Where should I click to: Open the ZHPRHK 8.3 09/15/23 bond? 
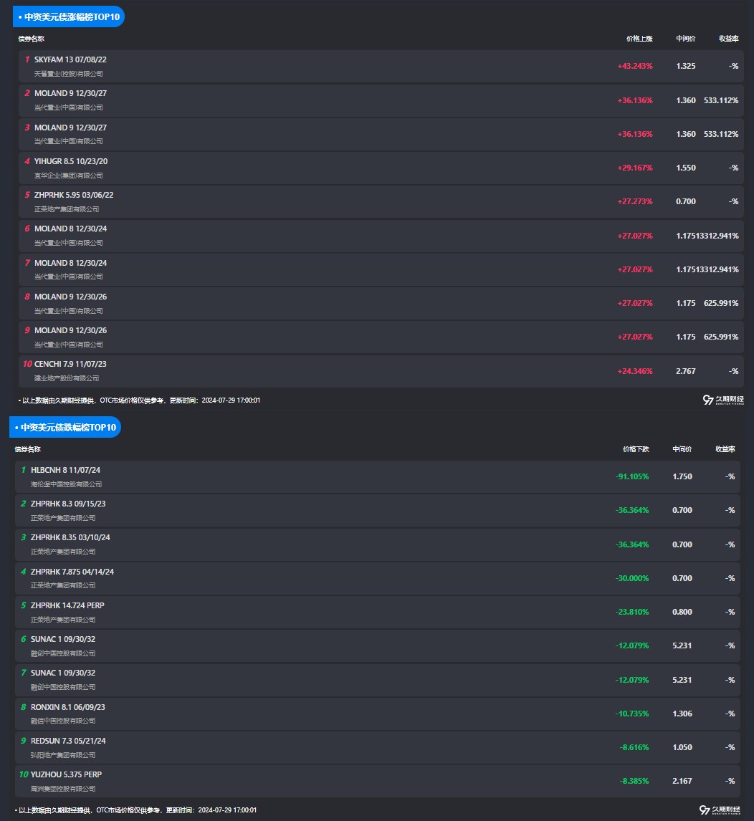(x=68, y=504)
